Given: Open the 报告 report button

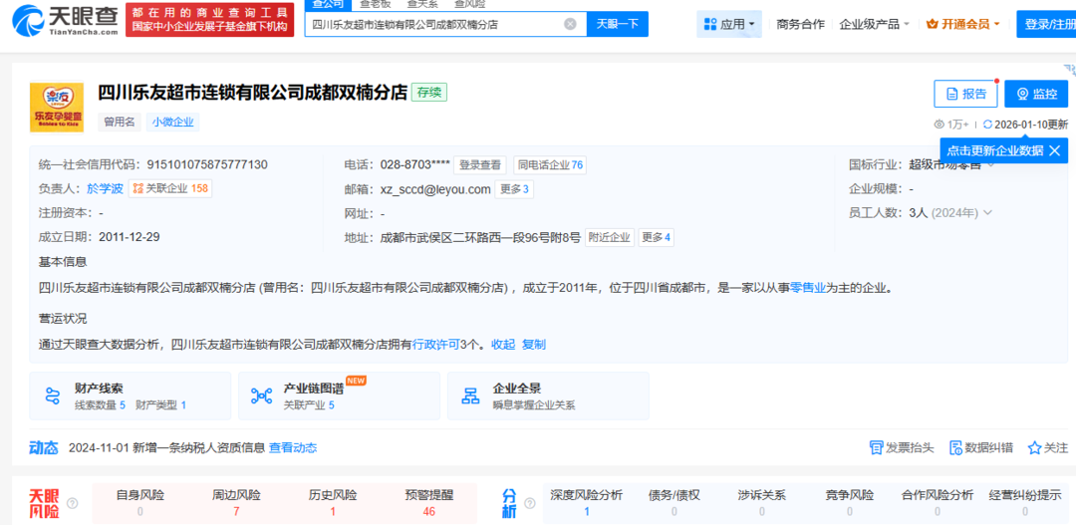Looking at the screenshot, I should click(x=965, y=94).
